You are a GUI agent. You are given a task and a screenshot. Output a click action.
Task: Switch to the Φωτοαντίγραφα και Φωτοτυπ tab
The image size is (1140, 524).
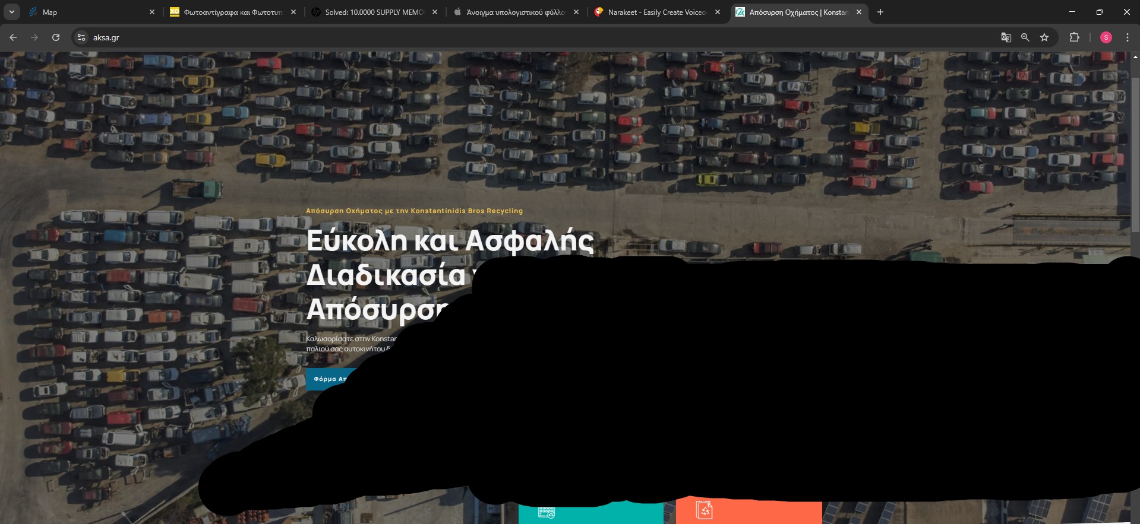pos(233,12)
